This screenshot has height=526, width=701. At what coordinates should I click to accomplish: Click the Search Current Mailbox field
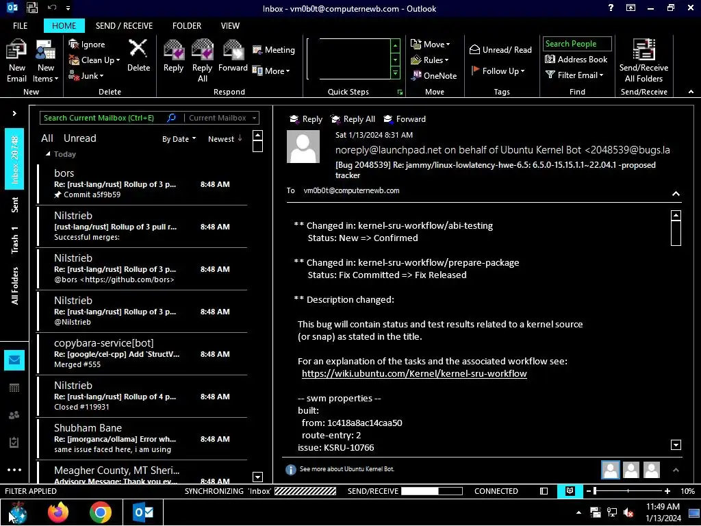click(x=103, y=118)
